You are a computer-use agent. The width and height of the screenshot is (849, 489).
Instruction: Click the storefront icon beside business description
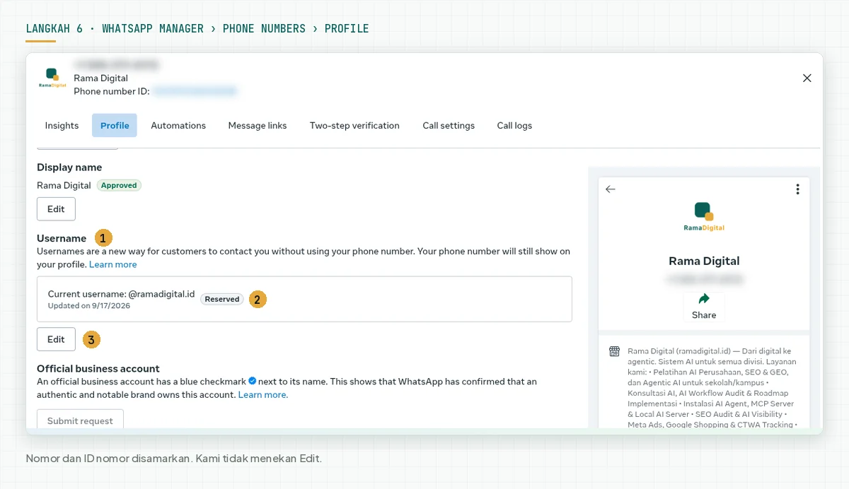pos(614,351)
